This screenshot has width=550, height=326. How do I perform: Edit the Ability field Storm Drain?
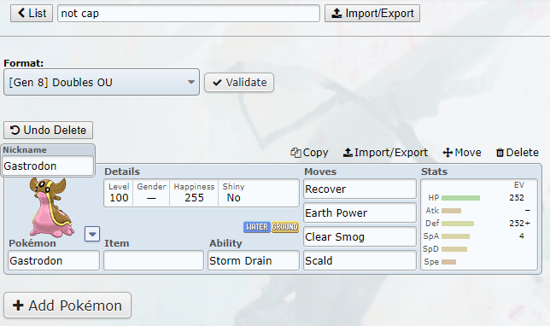[x=254, y=260]
